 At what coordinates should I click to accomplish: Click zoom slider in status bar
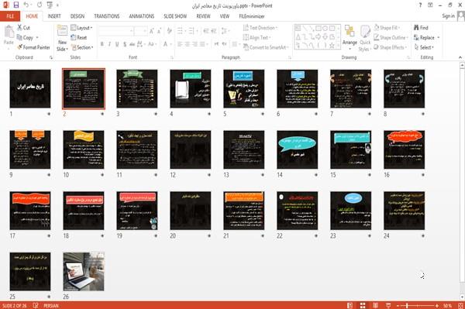click(x=418, y=305)
